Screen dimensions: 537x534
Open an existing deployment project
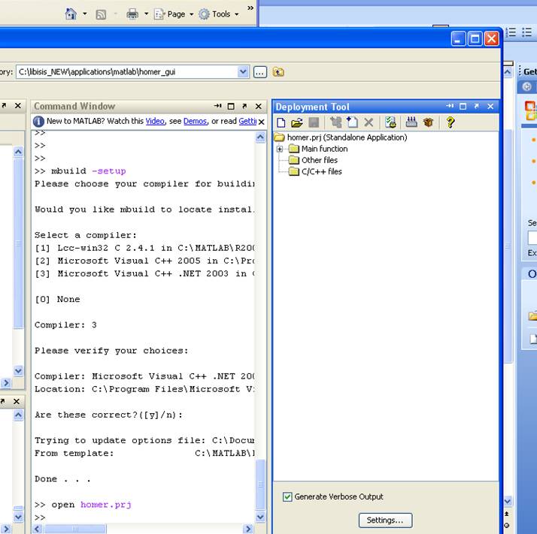(297, 122)
